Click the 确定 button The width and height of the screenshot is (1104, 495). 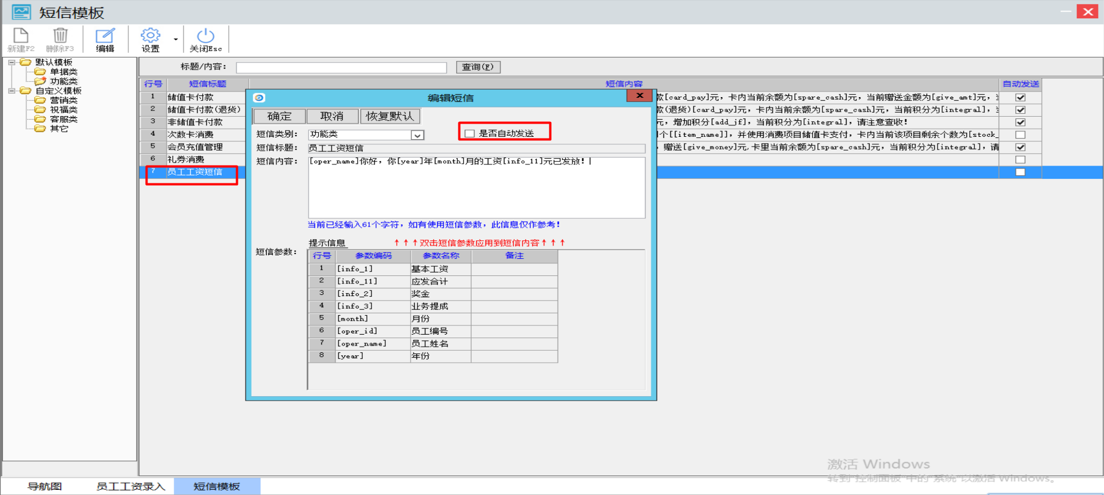pos(279,116)
